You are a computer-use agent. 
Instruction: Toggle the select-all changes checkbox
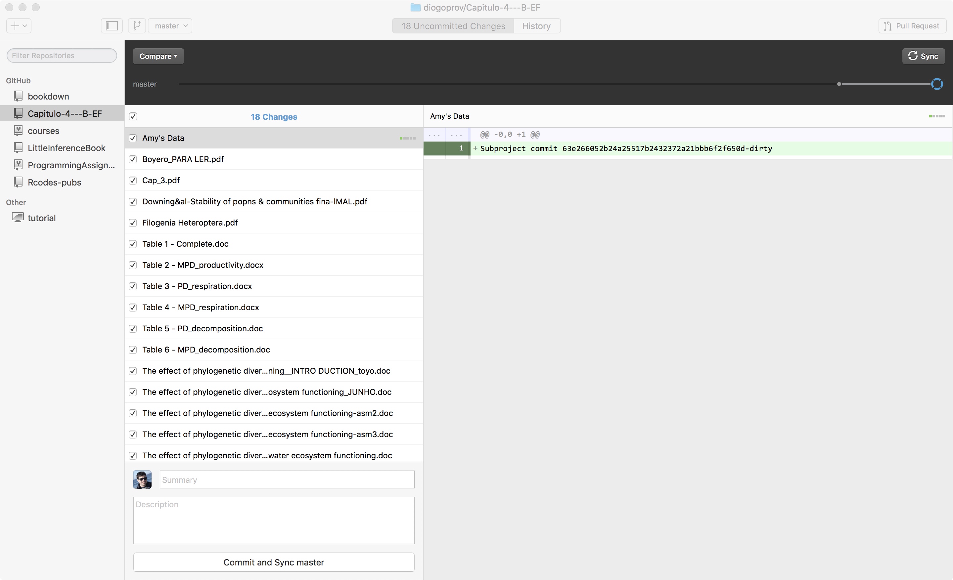[x=133, y=116]
